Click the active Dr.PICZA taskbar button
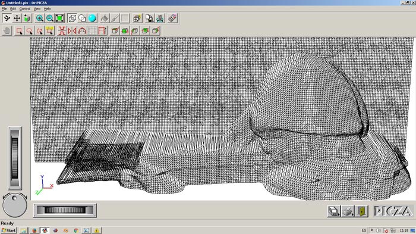This screenshot has width=416, height=234. tap(45, 230)
